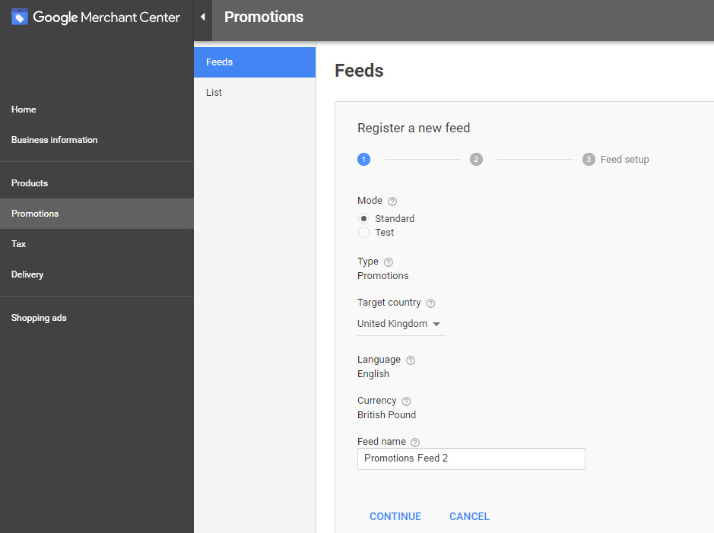Viewport: 714px width, 533px height.
Task: Click the help icon next to Mode
Action: coord(392,201)
